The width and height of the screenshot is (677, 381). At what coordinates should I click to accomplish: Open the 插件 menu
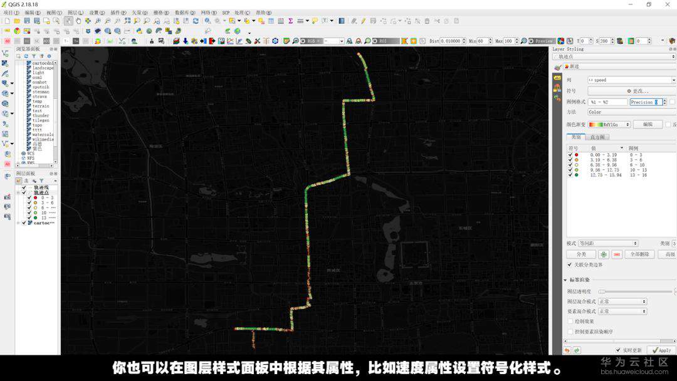tap(118, 13)
